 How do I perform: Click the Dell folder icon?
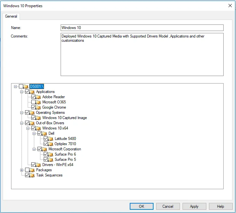point(44,133)
